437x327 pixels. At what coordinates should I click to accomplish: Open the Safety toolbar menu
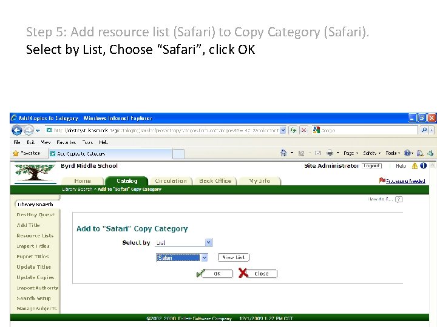point(372,153)
